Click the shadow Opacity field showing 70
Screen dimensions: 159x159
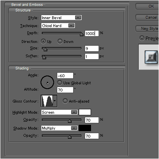click(x=92, y=136)
